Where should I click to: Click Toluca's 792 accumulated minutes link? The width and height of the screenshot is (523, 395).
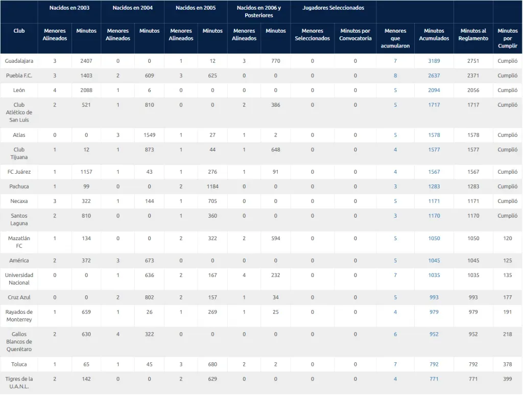click(434, 364)
